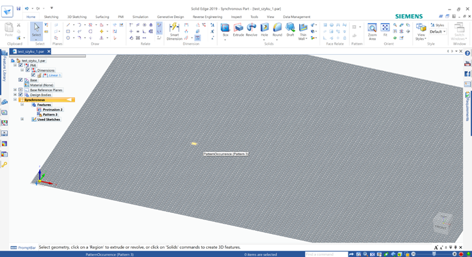This screenshot has height=257, width=472.
Task: Toggle the Base checkbox in PathFinder
Action: pyautogui.click(x=20, y=80)
